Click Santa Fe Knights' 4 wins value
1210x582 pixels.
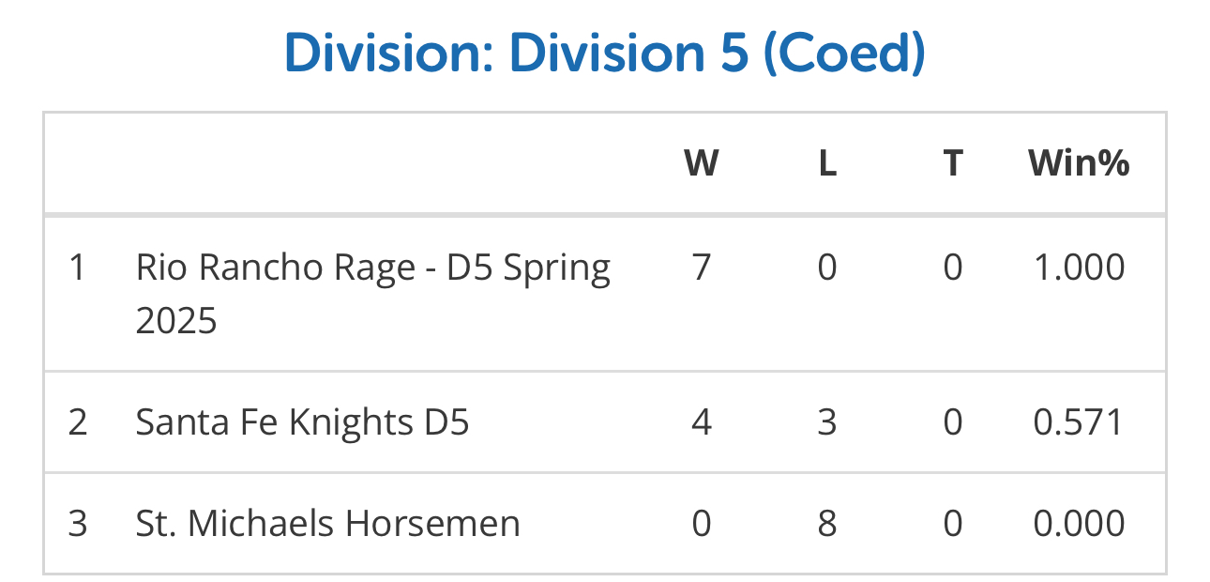pos(701,422)
